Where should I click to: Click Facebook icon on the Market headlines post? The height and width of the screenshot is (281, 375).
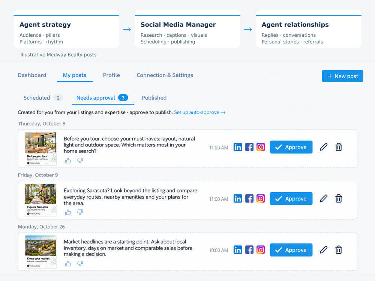pyautogui.click(x=249, y=250)
